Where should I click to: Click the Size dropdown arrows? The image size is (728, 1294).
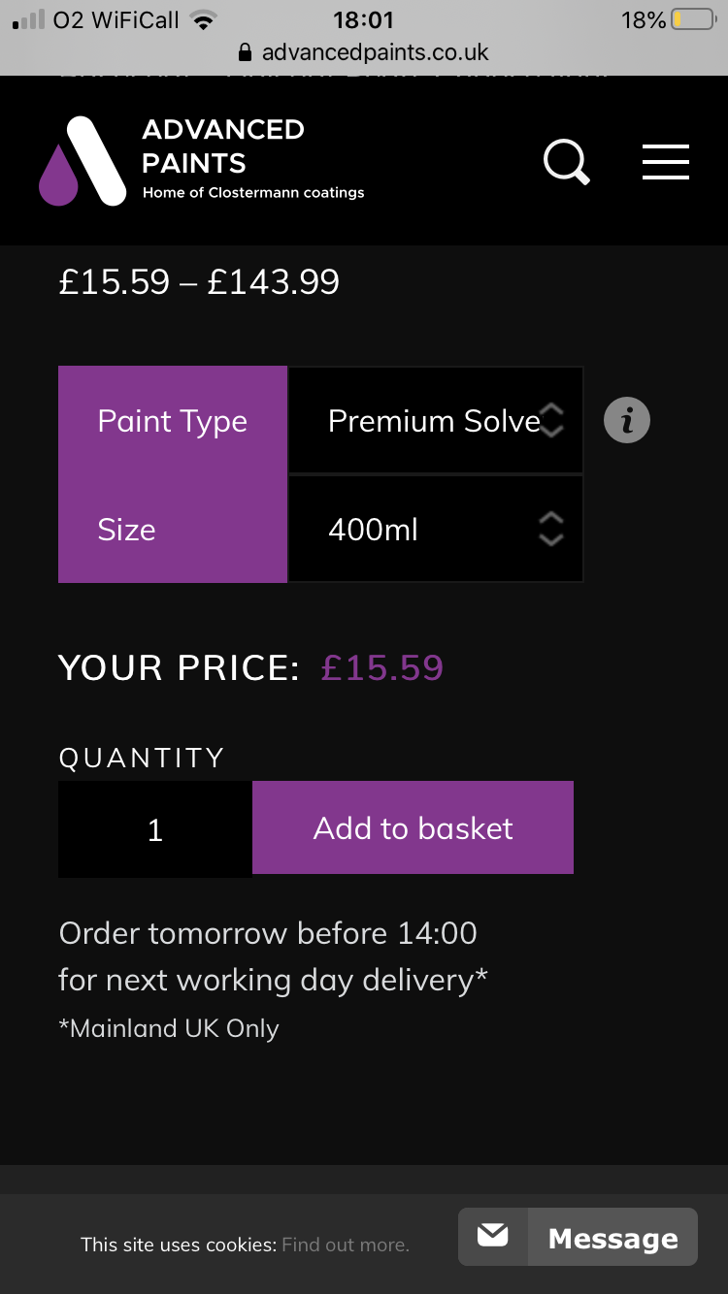(550, 529)
